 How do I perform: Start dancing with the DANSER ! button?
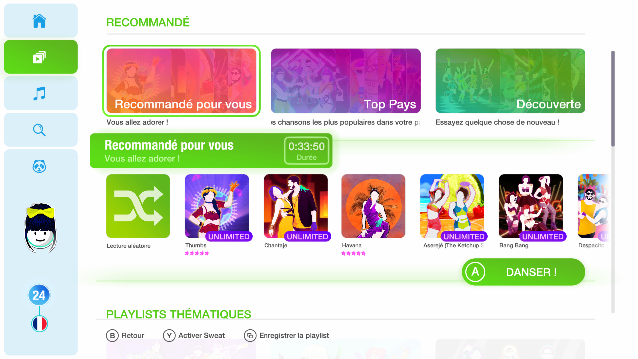pos(523,272)
